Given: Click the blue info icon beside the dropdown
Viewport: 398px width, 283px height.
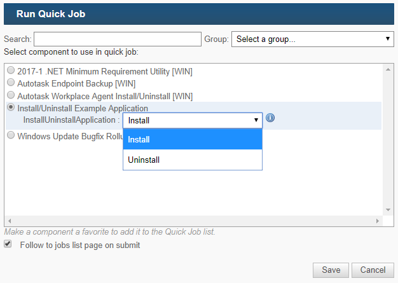Looking at the screenshot, I should click(x=270, y=118).
